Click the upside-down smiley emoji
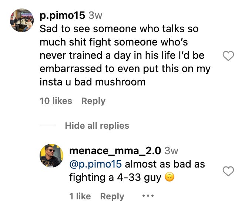The image size is (245, 216). click(169, 178)
